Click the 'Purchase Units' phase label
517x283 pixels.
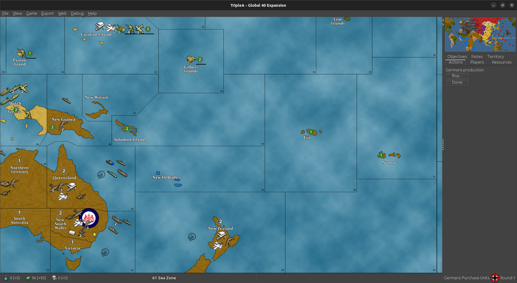[476, 278]
